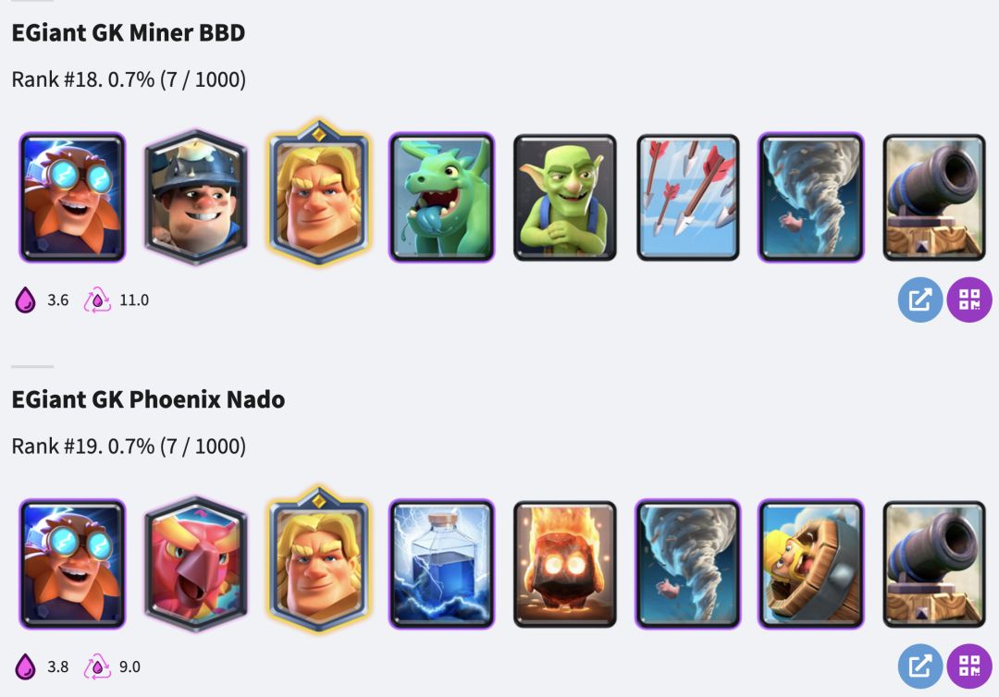The width and height of the screenshot is (999, 697).
Task: Select the Miner card in first deck
Action: coord(195,197)
